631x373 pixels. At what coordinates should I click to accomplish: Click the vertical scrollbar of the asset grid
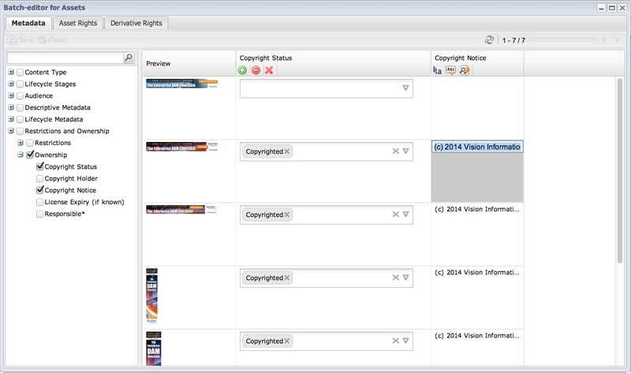[620, 170]
